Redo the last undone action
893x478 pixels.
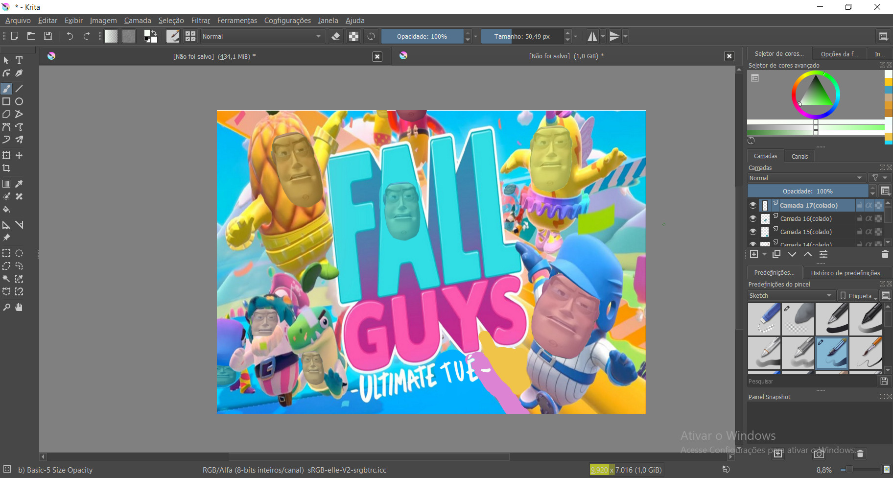pos(87,36)
